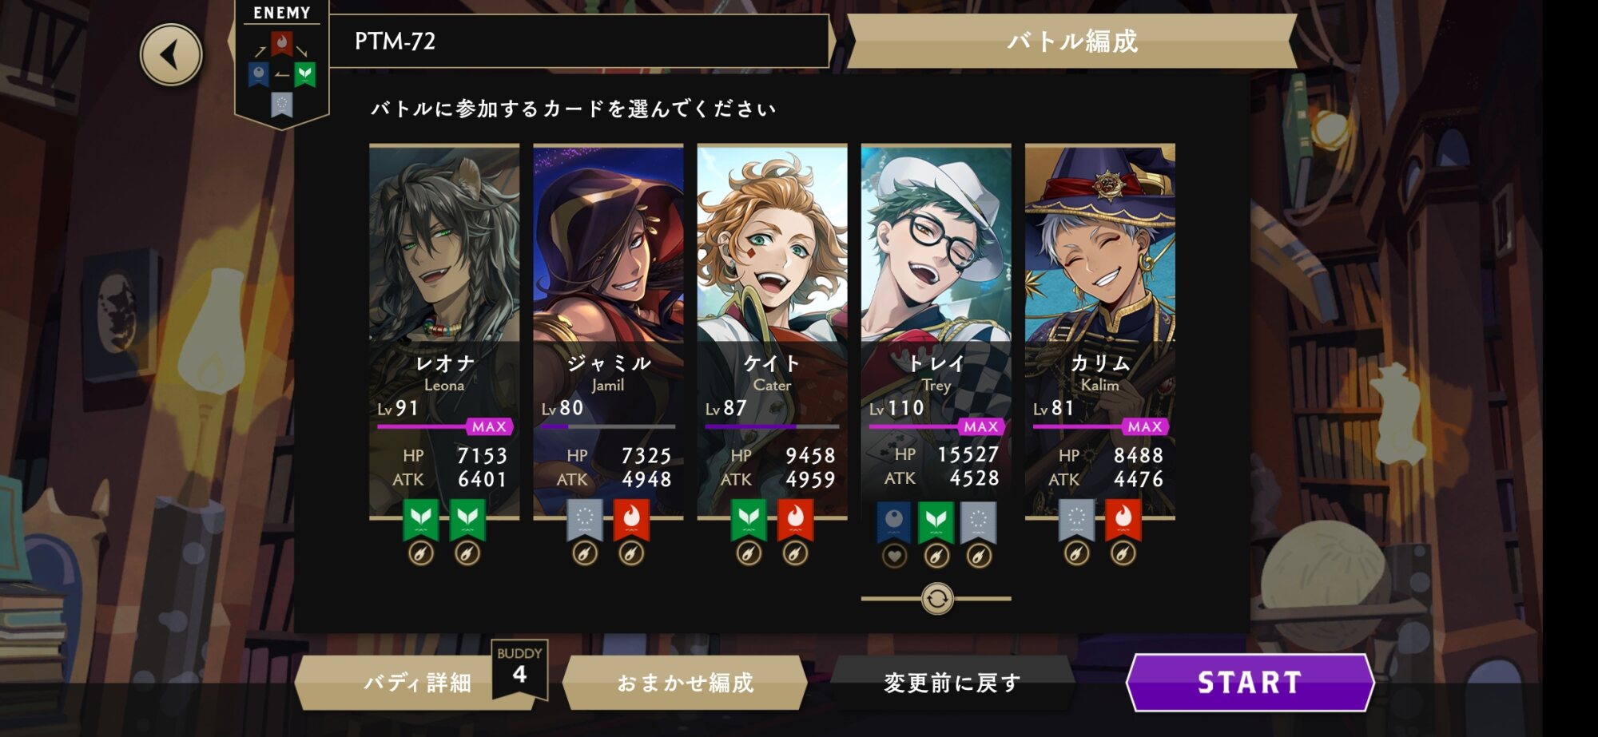Screen dimensions: 1598x737
Task: Choose おまかせ編成 auto formation
Action: 685,683
